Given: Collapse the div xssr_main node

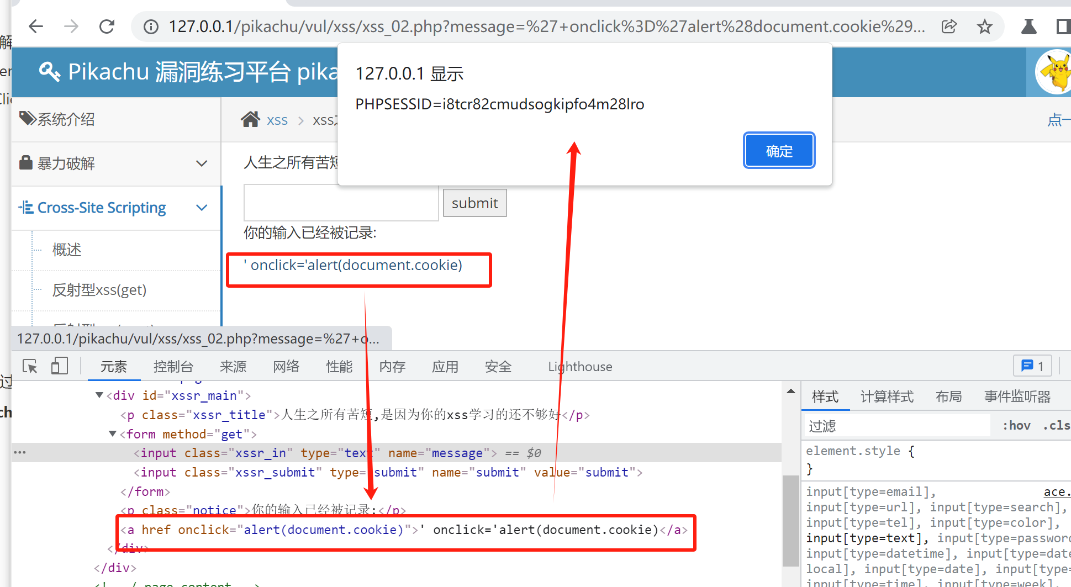Looking at the screenshot, I should coord(99,395).
